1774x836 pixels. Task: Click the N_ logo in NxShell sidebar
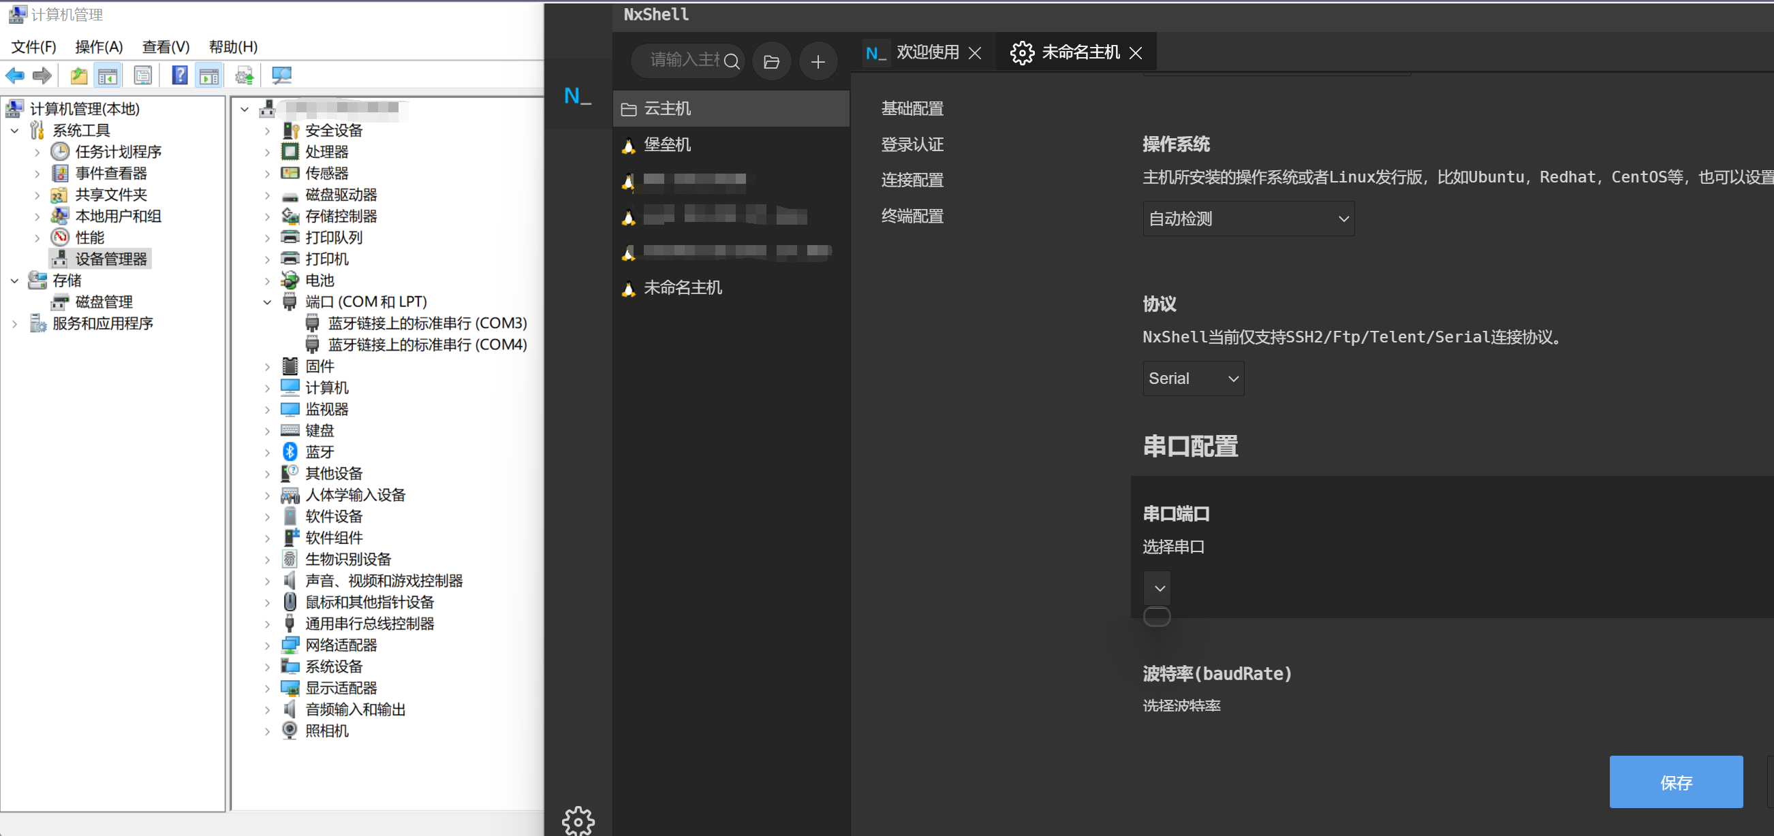click(577, 95)
